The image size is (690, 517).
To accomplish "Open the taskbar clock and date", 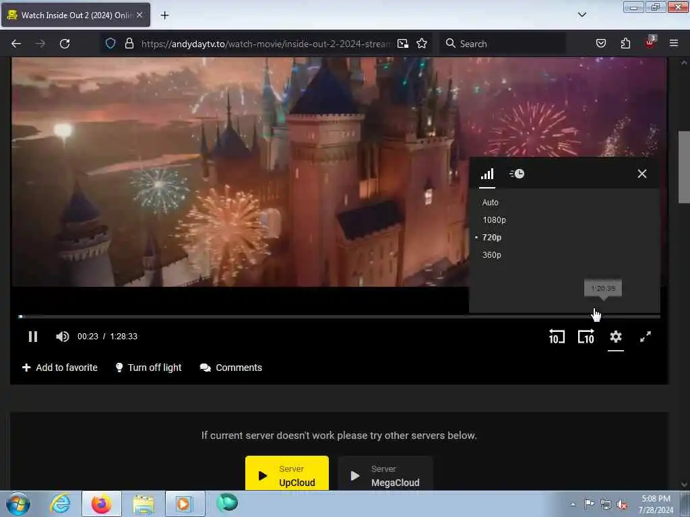I will click(656, 504).
